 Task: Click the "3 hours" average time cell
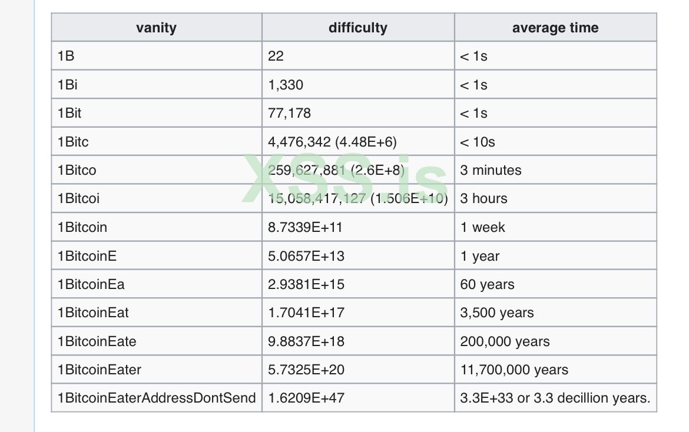[483, 199]
